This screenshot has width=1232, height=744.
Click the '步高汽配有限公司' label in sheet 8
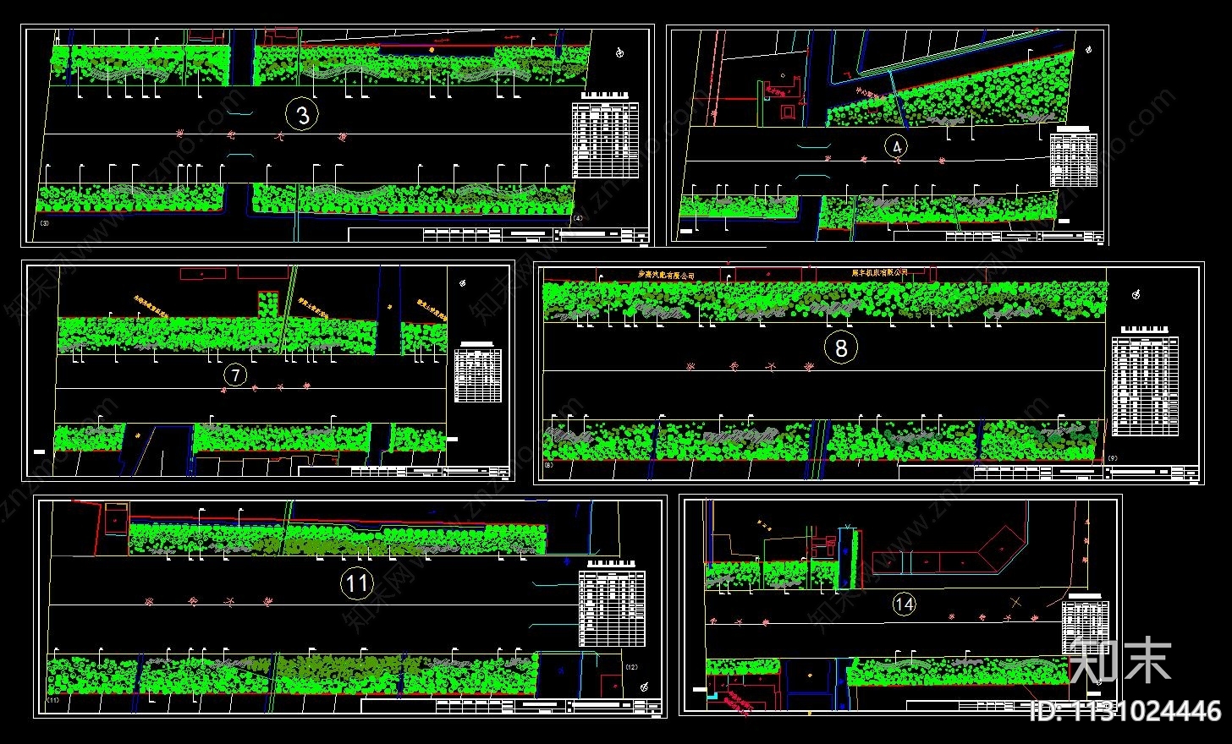tap(665, 276)
